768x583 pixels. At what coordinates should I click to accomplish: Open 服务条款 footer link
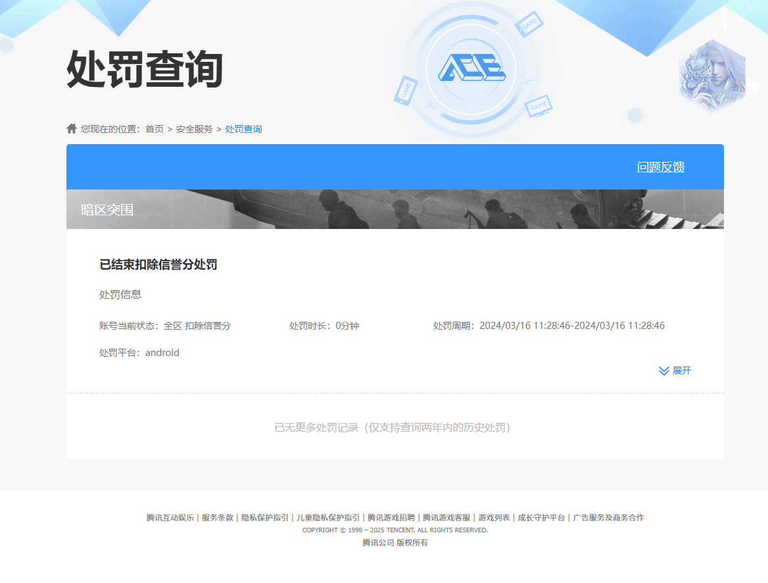click(218, 518)
